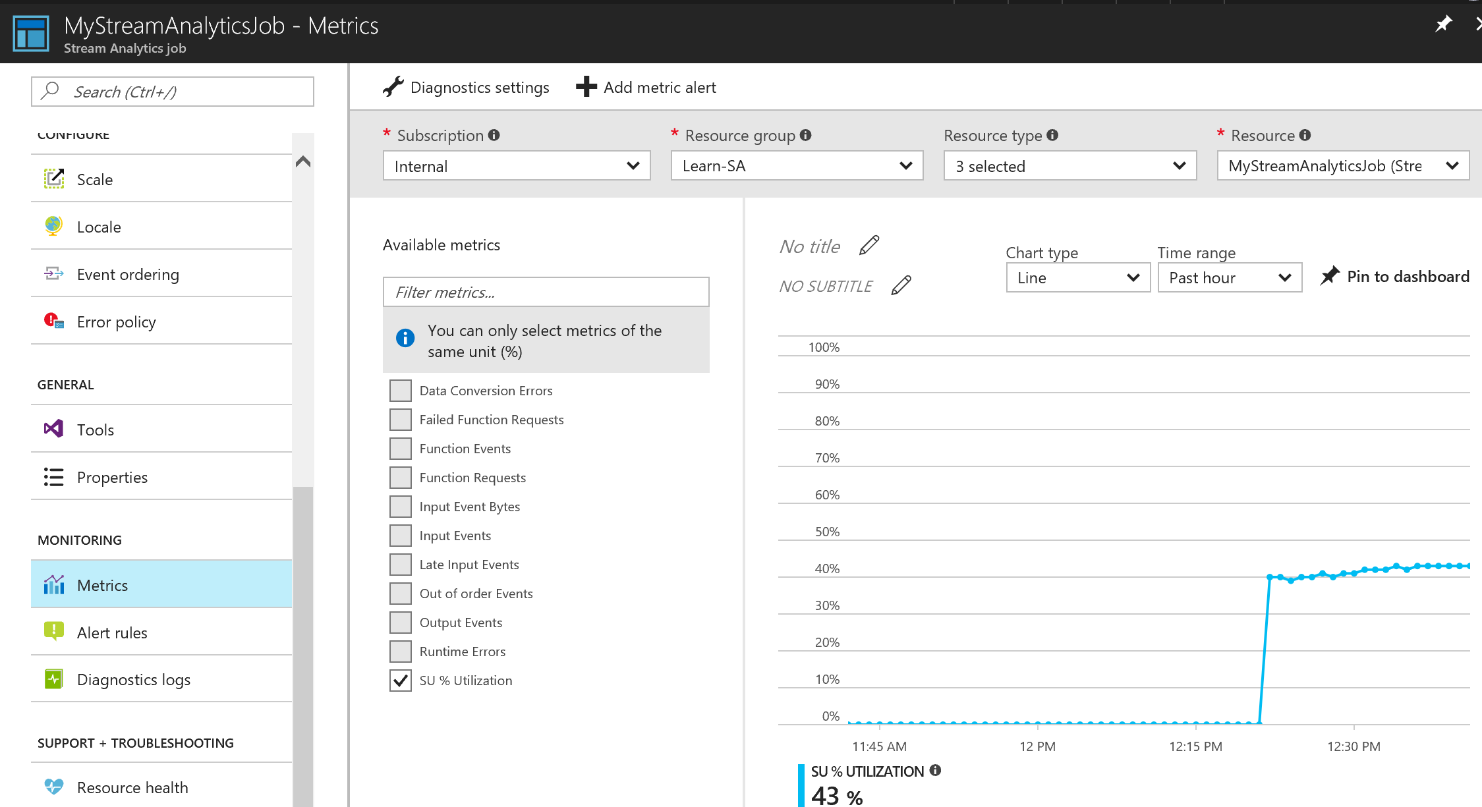Image resolution: width=1482 pixels, height=807 pixels.
Task: Click the Resource health heart icon
Action: (54, 787)
